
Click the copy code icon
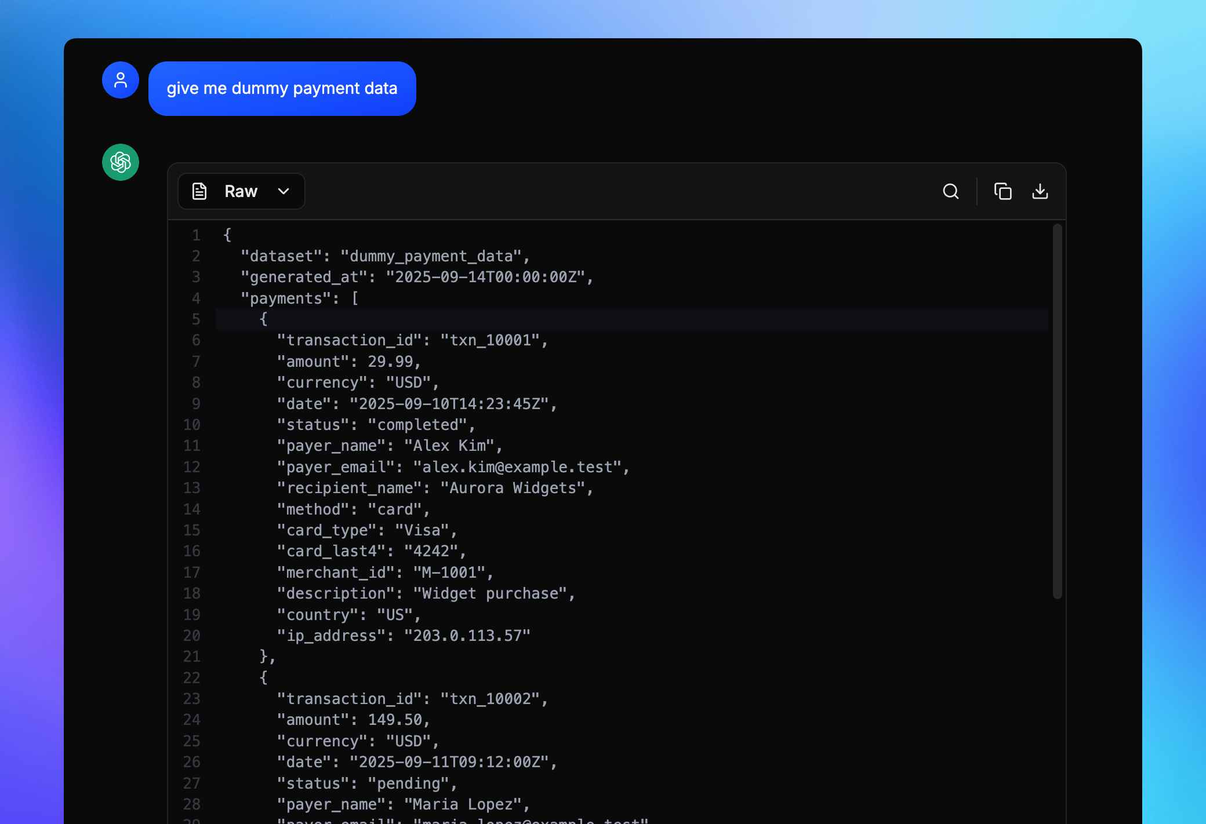coord(1002,191)
